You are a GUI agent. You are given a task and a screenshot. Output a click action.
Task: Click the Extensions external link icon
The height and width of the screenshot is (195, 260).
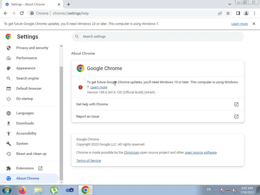point(40,168)
